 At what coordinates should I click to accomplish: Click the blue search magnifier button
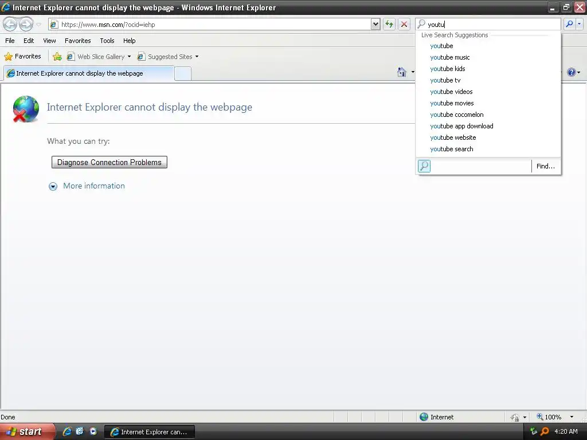pos(569,24)
